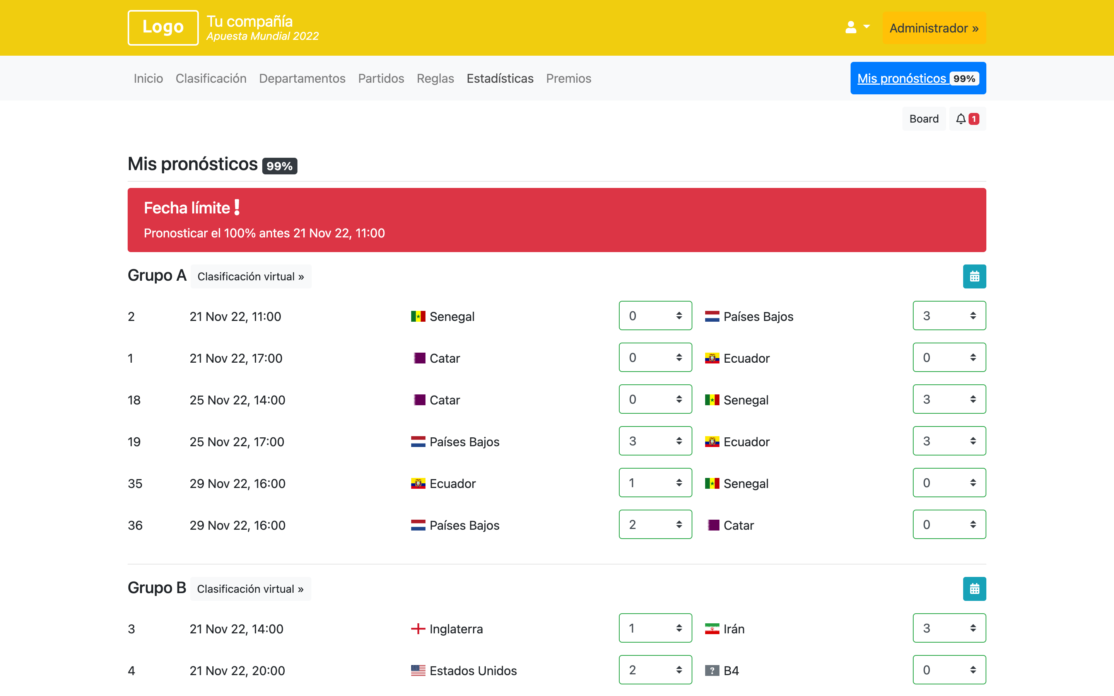Viewport: 1114px width, 696px height.
Task: Open Senegal score dropdown in match 35
Action: click(949, 483)
